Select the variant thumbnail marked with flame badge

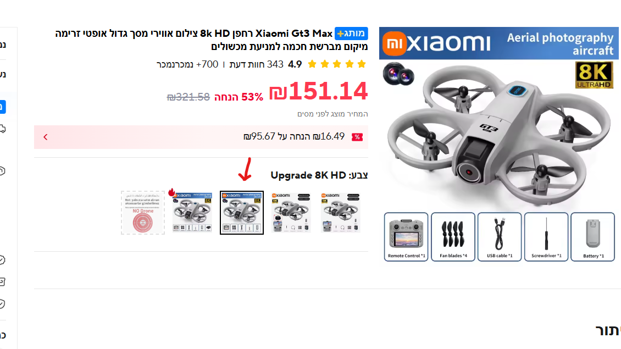(x=192, y=213)
